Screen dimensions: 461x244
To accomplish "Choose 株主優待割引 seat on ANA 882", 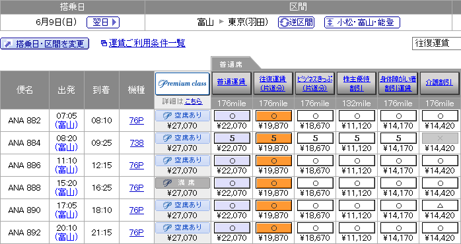I will point(357,115).
